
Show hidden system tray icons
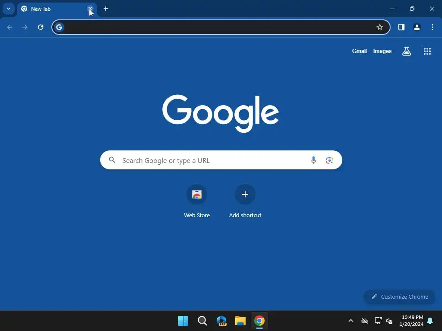[x=351, y=321]
